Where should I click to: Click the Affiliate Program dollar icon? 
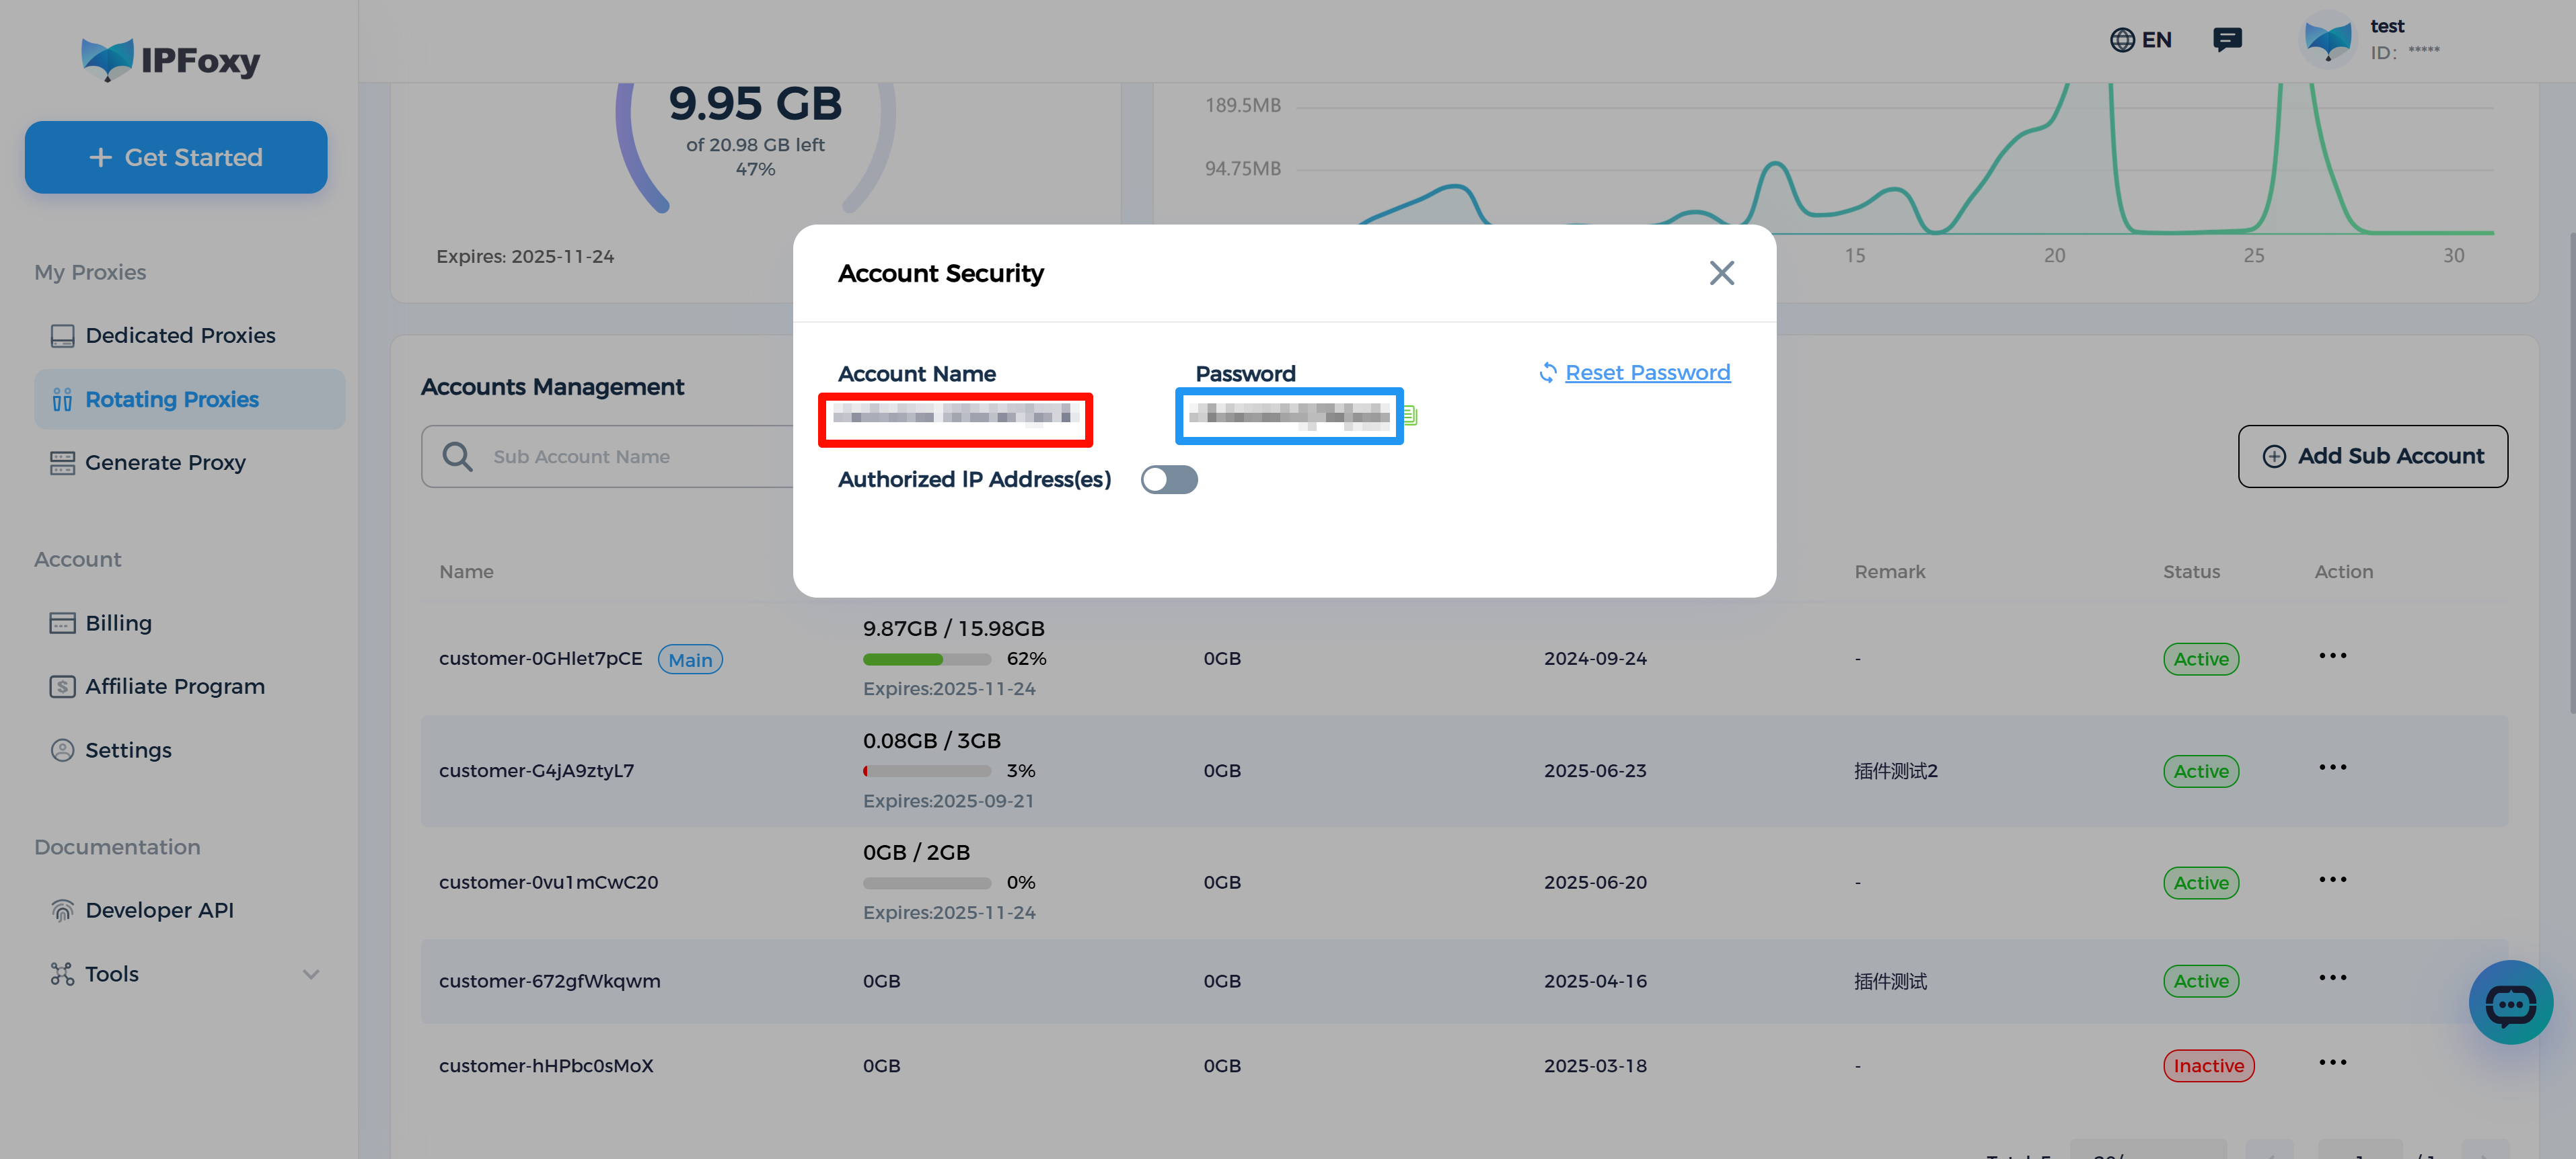pos(62,686)
